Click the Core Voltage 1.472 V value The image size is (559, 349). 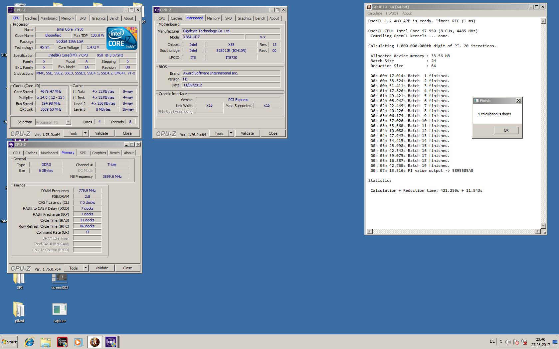pyautogui.click(x=93, y=47)
